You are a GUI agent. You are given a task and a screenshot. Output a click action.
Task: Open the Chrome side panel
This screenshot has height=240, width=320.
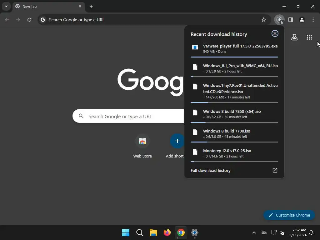pos(291,20)
